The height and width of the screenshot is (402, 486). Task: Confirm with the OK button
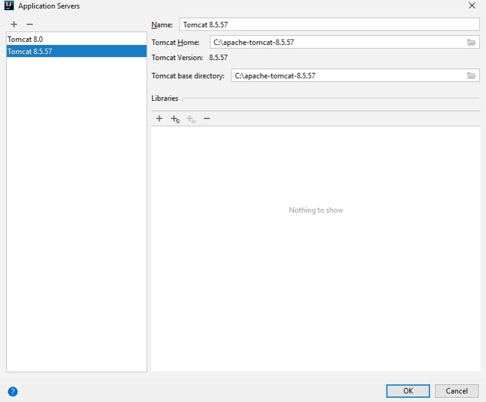pos(408,391)
